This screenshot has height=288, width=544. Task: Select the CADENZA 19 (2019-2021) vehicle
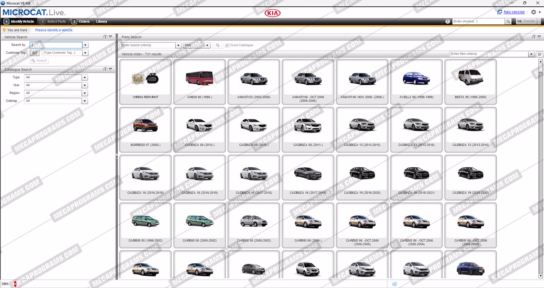(416, 177)
